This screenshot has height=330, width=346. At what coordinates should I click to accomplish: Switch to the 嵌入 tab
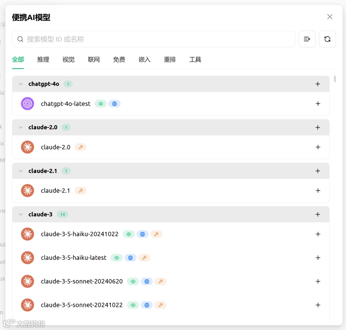tap(144, 59)
